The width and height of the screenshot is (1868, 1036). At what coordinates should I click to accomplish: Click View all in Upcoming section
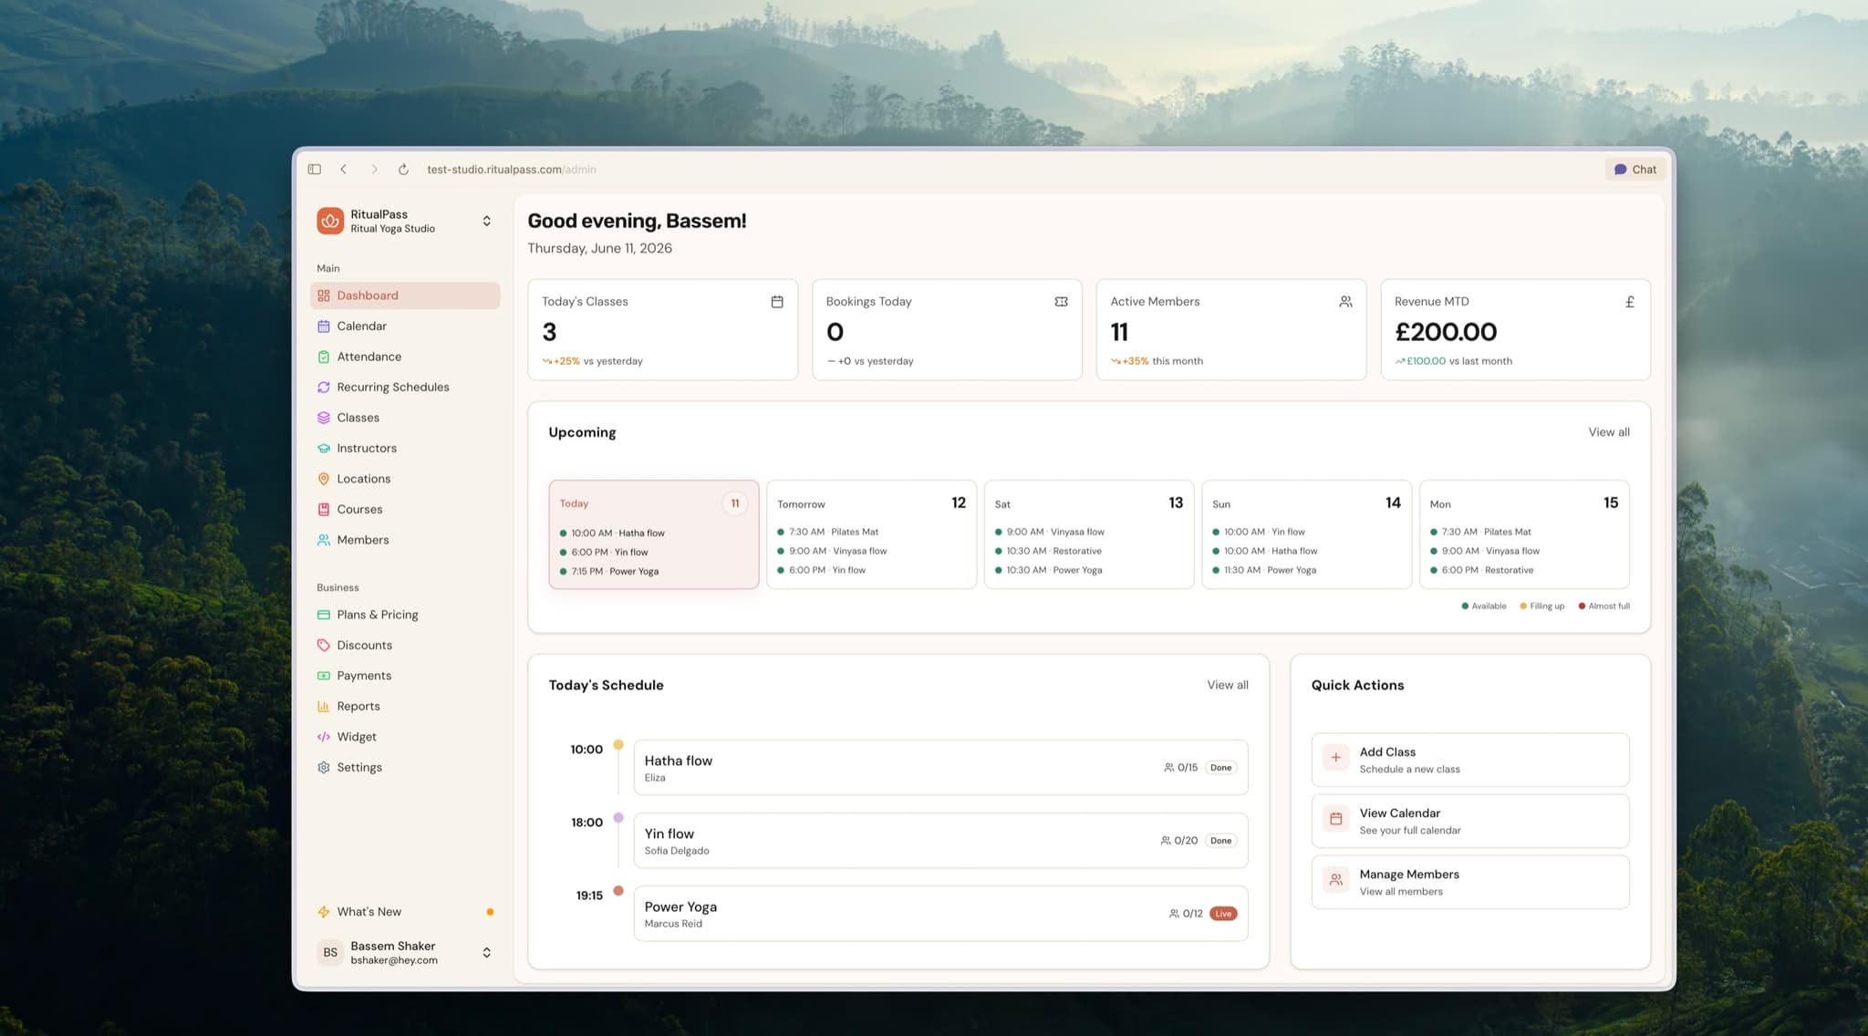1609,432
